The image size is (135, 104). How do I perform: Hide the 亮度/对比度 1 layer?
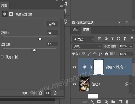pos(74,67)
